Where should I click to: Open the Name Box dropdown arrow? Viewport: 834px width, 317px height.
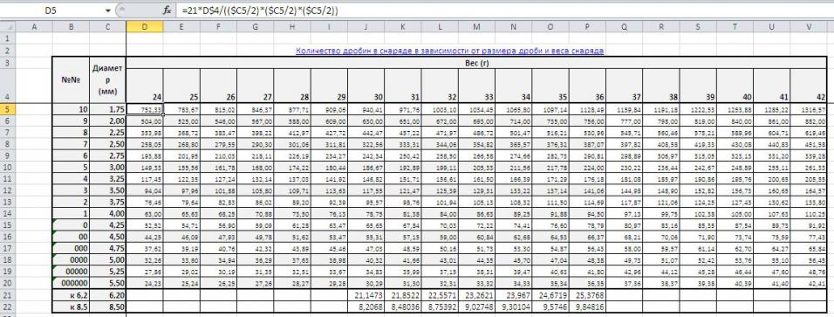[108, 10]
